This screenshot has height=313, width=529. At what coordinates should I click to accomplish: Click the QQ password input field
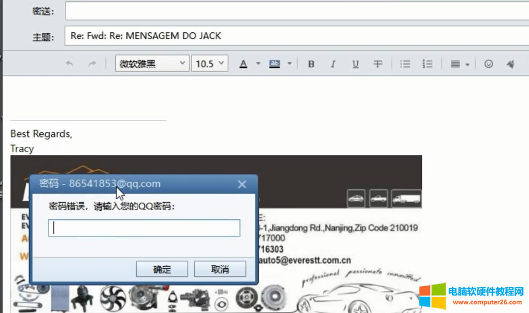pyautogui.click(x=144, y=228)
